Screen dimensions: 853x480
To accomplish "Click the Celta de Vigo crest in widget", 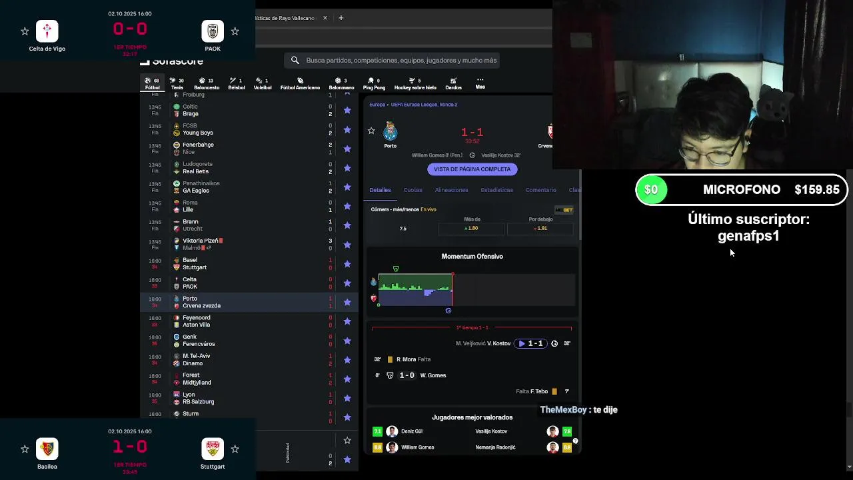I will coord(47,31).
